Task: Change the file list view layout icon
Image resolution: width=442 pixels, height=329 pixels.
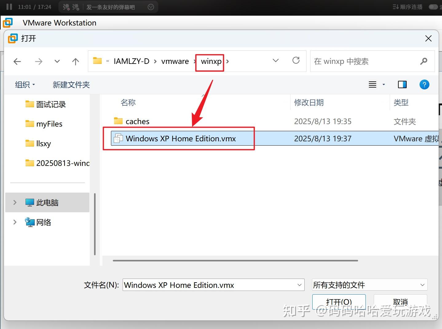Action: (x=372, y=84)
